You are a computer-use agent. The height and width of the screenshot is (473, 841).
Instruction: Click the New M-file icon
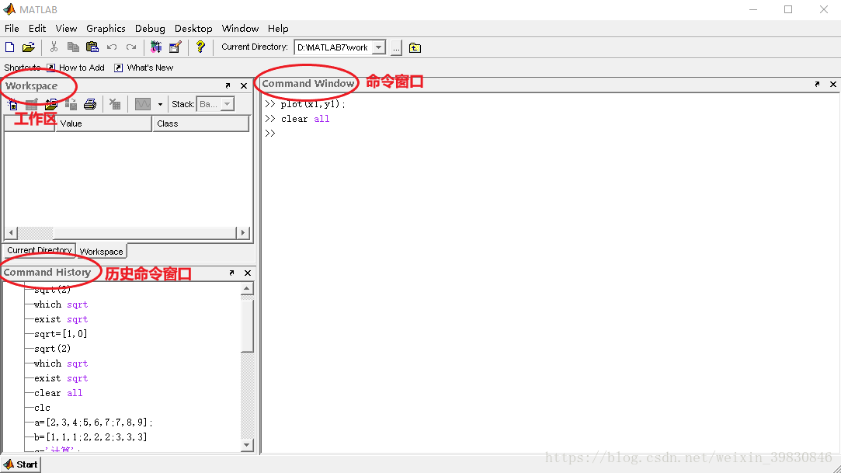[9, 47]
